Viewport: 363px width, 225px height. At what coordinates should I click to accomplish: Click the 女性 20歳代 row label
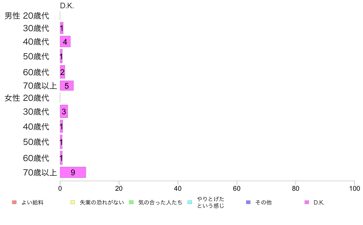[27, 98]
